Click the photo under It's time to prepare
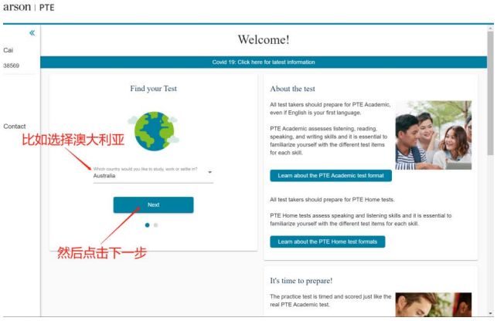 click(x=434, y=305)
